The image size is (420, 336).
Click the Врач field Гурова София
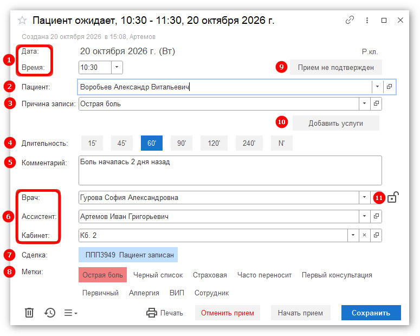coord(218,197)
